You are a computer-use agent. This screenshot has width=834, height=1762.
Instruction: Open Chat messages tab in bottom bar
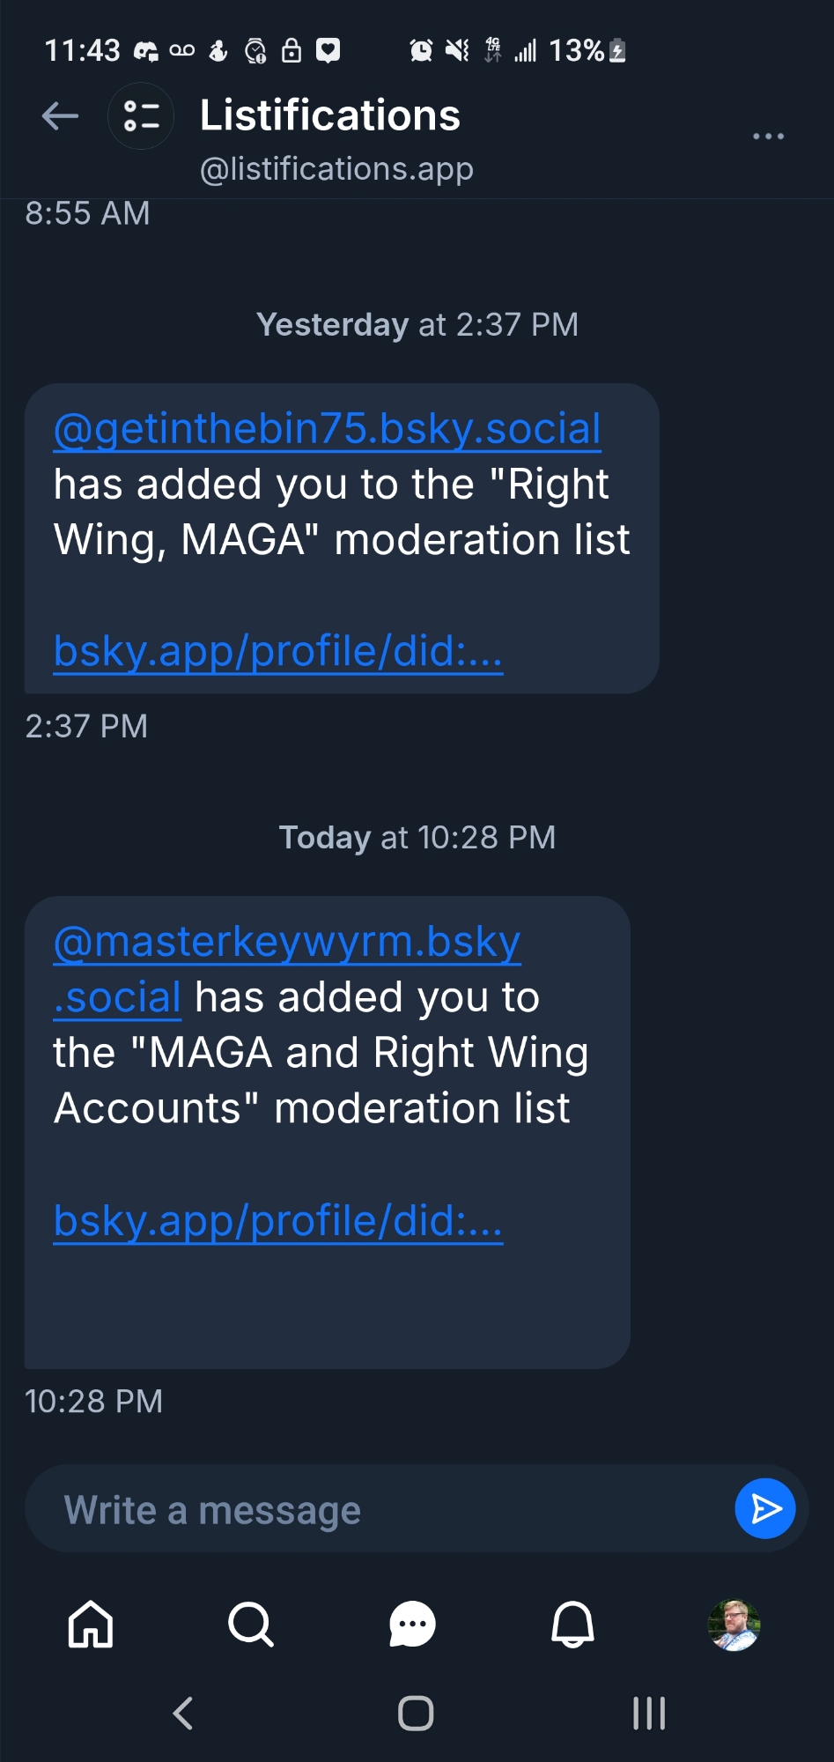point(412,1624)
